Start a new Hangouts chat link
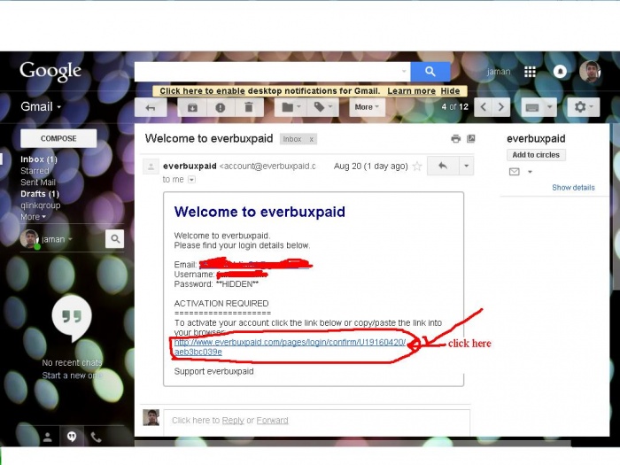 click(x=72, y=376)
